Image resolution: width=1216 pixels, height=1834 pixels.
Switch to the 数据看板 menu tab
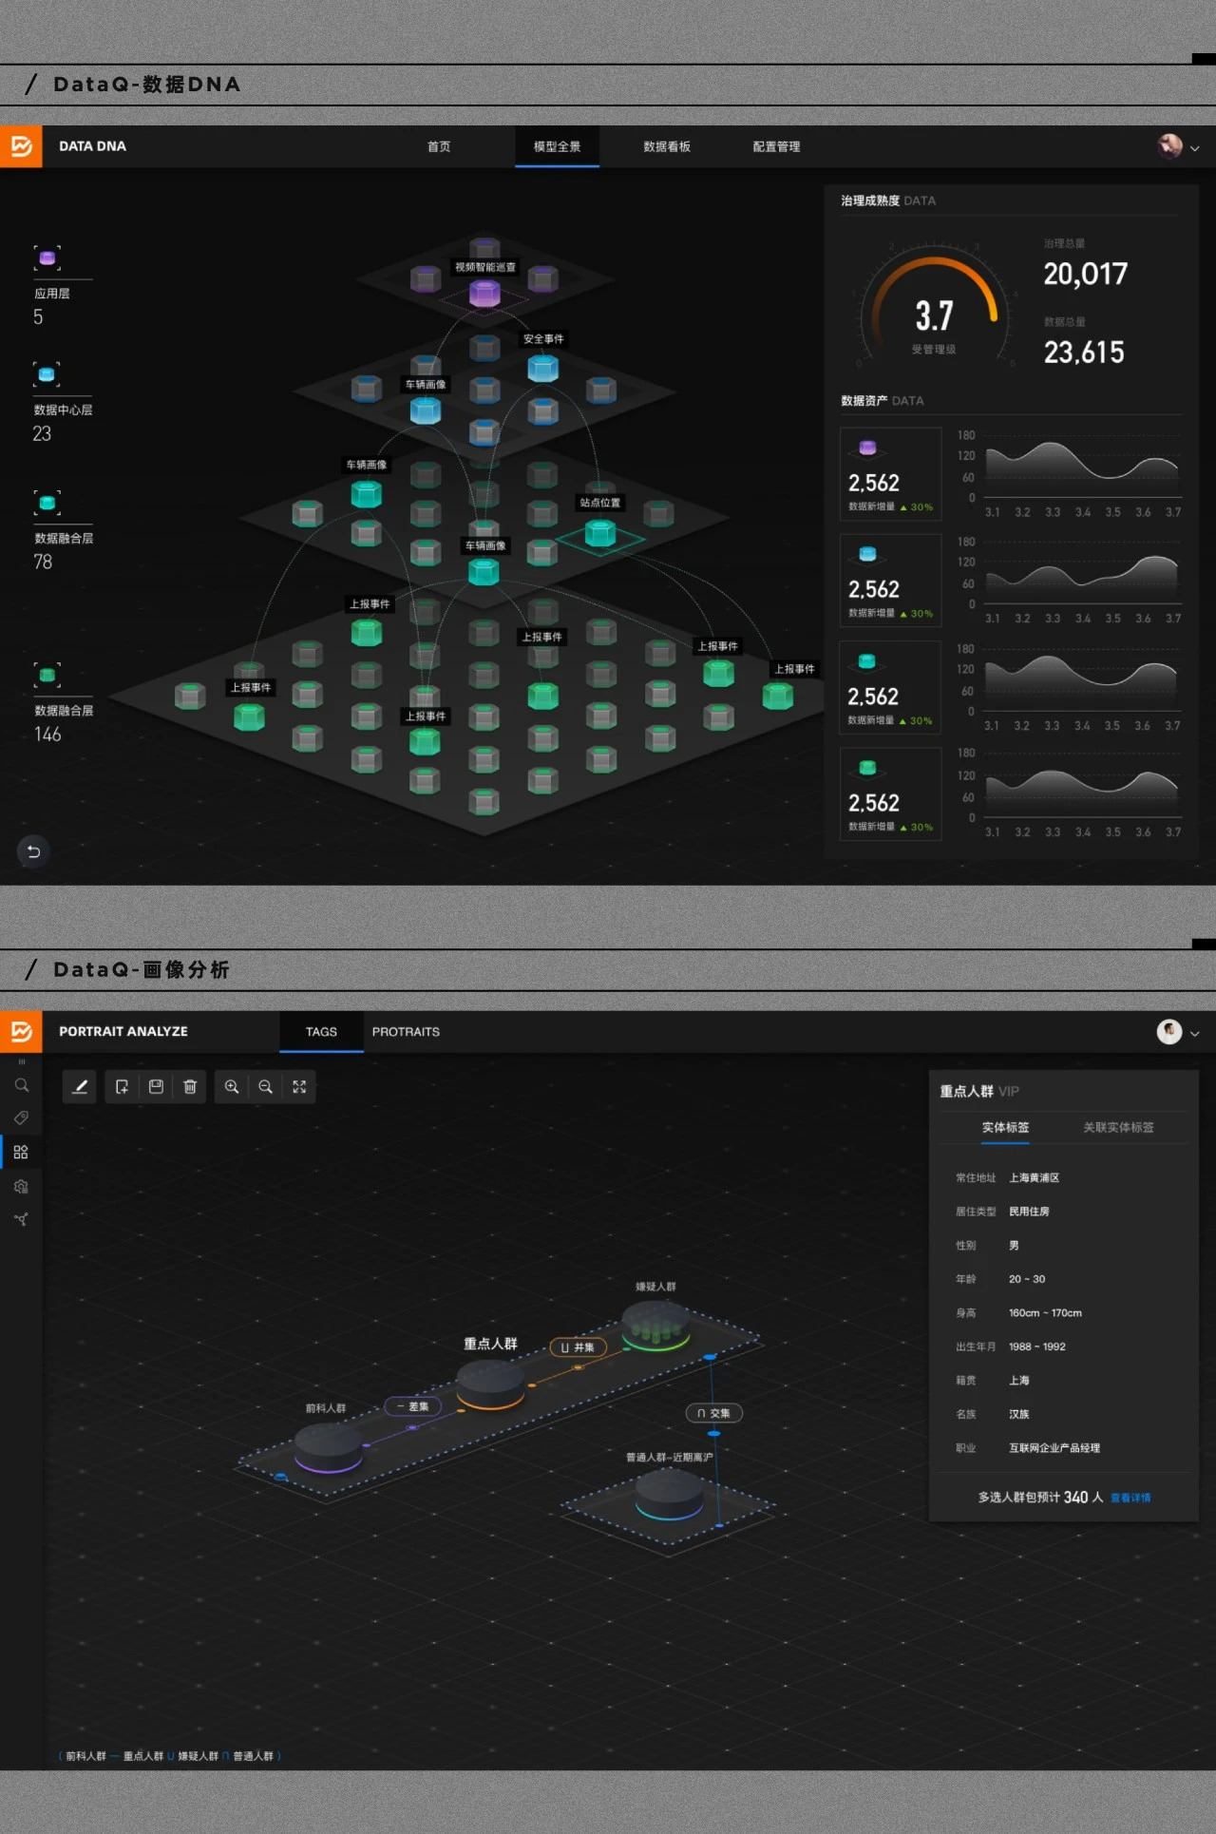(x=666, y=147)
